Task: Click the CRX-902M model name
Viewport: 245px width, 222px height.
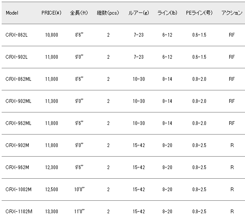Action: pos(17,145)
